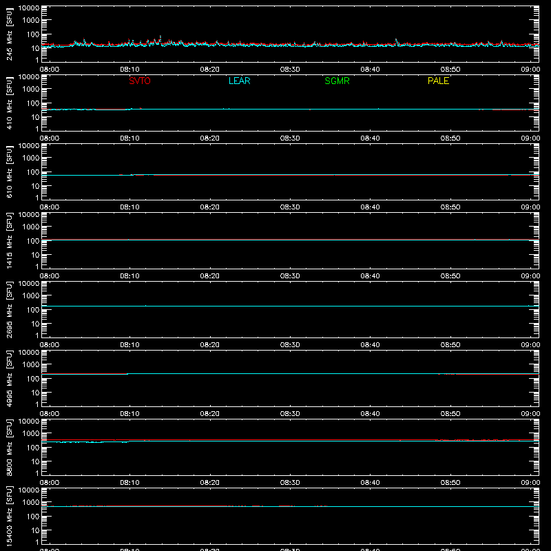This screenshot has width=551, height=551.
Task: Click 08:40 tick under the 245 MHz plot
Action: (x=370, y=70)
